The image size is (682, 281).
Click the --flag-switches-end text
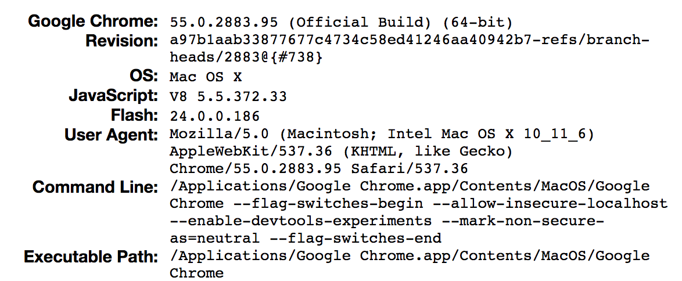356,239
